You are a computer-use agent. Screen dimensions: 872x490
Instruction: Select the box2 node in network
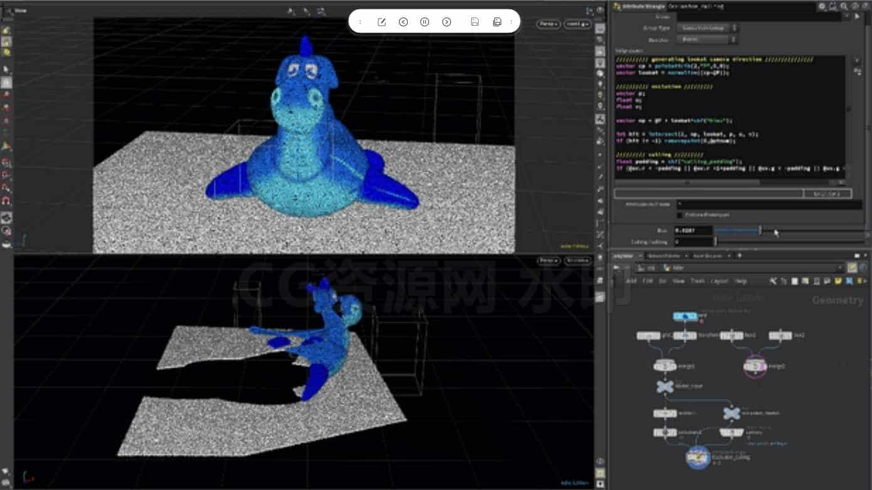[780, 336]
